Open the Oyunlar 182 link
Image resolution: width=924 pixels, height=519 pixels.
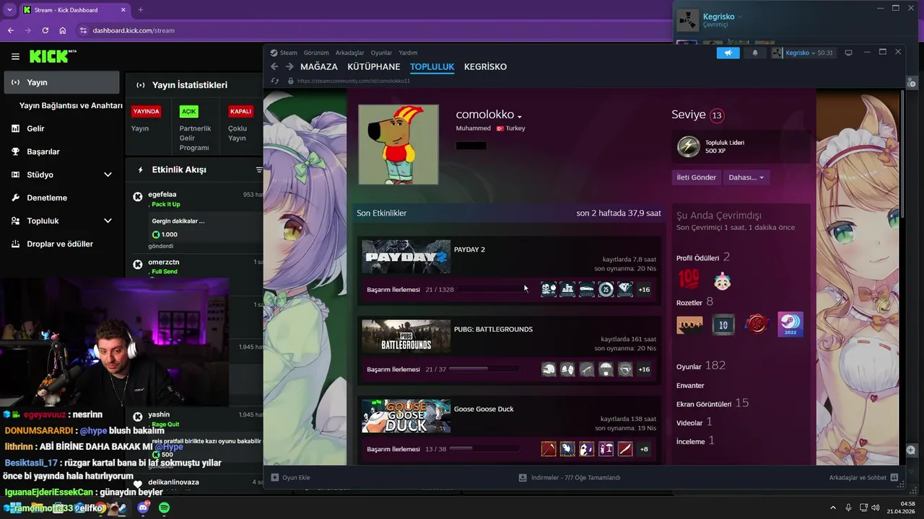coord(701,365)
